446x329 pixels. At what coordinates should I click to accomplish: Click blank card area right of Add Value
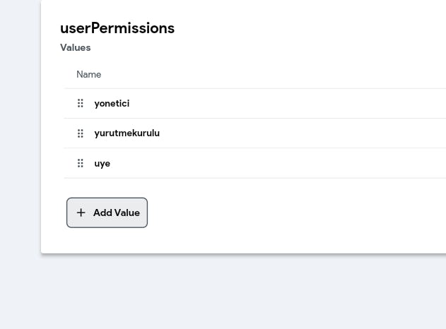[284, 213]
